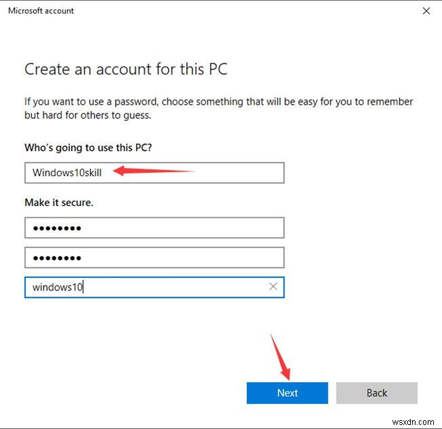The image size is (442, 429).
Task: Focus the confirm password field
Action: coord(154,258)
